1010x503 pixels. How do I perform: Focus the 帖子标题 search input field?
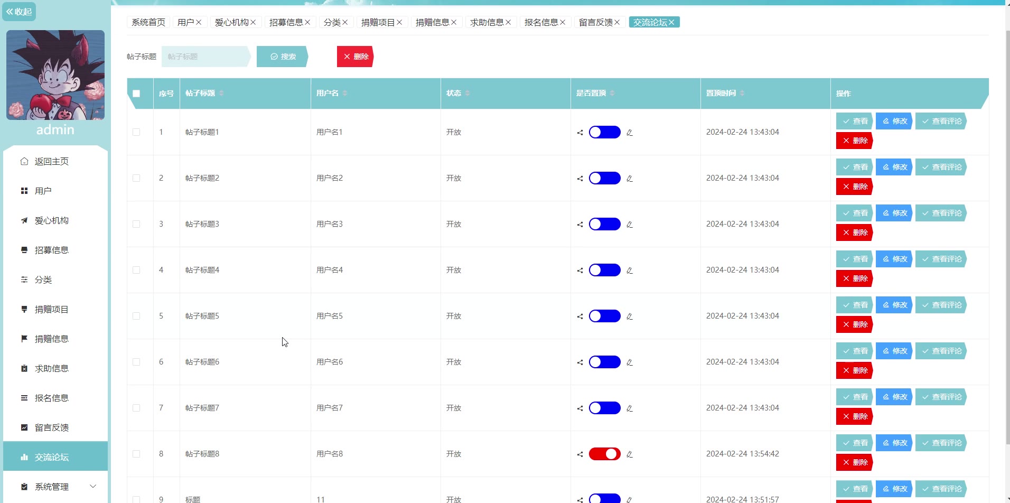(204, 57)
